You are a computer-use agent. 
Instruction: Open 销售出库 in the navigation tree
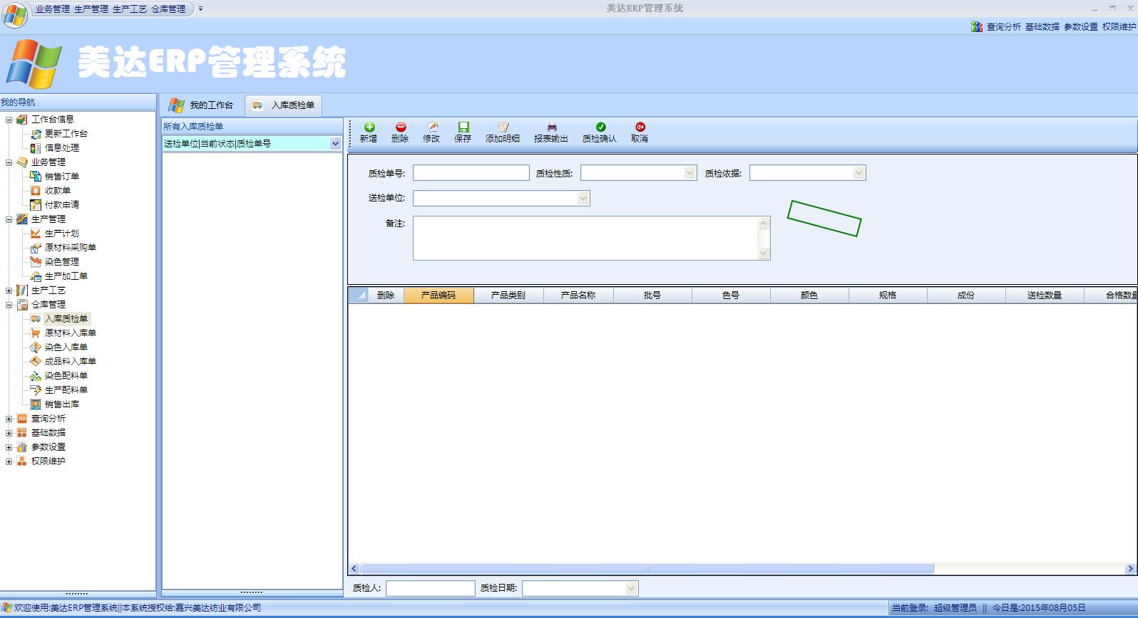[x=62, y=404]
